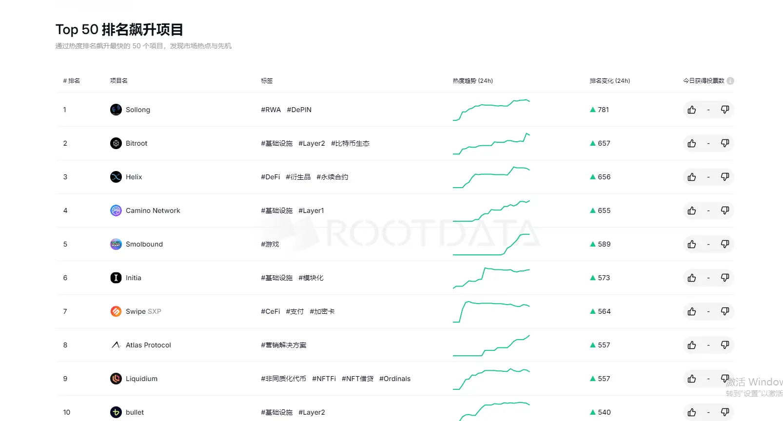Screen dimensions: 783x421
Task: Click the Sollong logo icon
Action: tap(116, 110)
